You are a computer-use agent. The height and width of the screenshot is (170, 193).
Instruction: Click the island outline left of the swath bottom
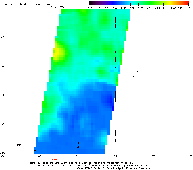point(19,145)
